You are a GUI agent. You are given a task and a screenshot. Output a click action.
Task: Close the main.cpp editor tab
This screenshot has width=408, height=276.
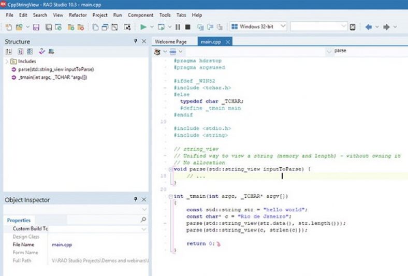tap(228, 41)
